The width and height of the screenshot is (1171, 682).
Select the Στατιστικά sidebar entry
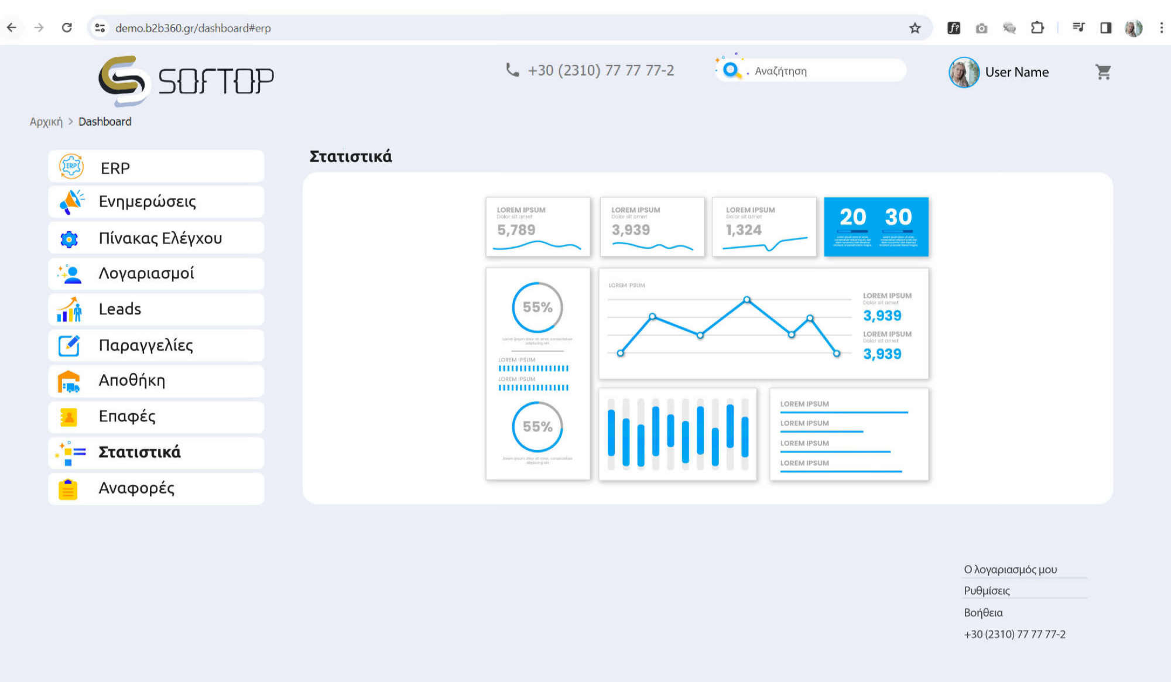tap(139, 452)
